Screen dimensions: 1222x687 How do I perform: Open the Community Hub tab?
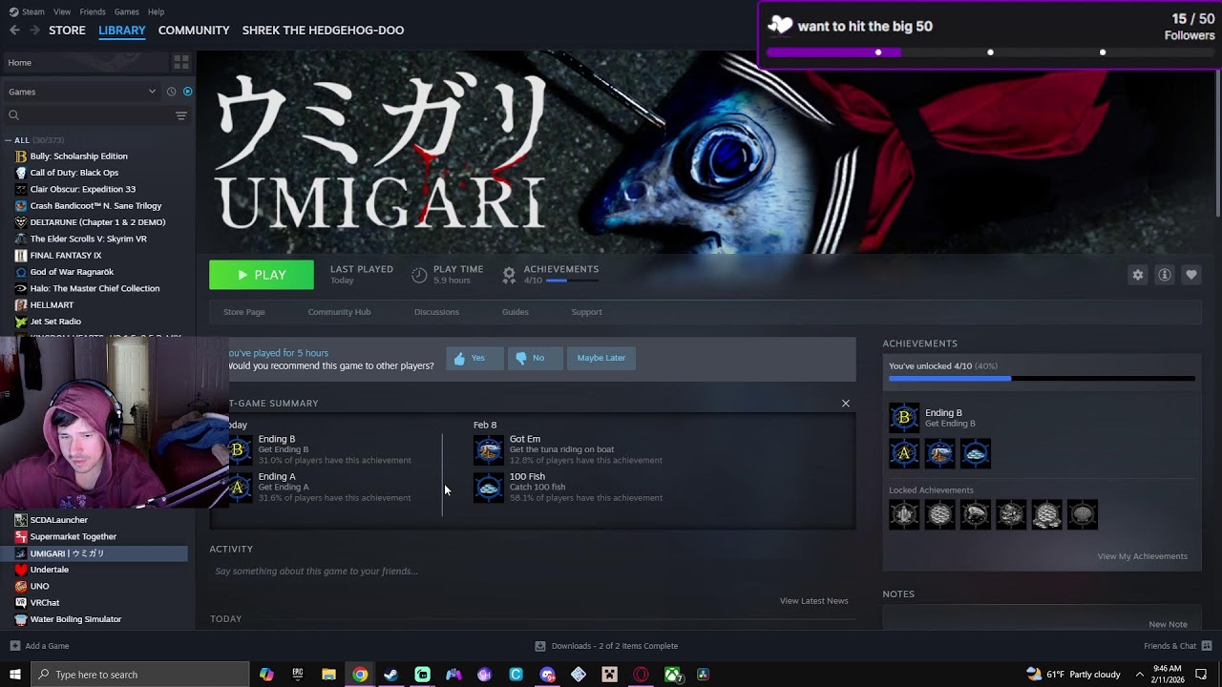(x=339, y=312)
